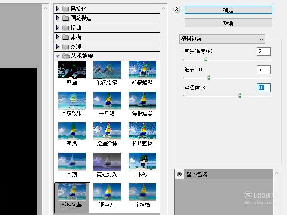Select the 粗糙蜡笔 filter thumbnail
The width and height of the screenshot is (287, 215).
pos(142,70)
